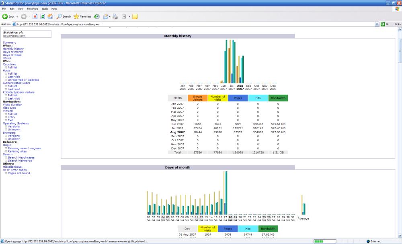Open the Tools menu
The width and height of the screenshot is (402, 244).
[44, 8]
